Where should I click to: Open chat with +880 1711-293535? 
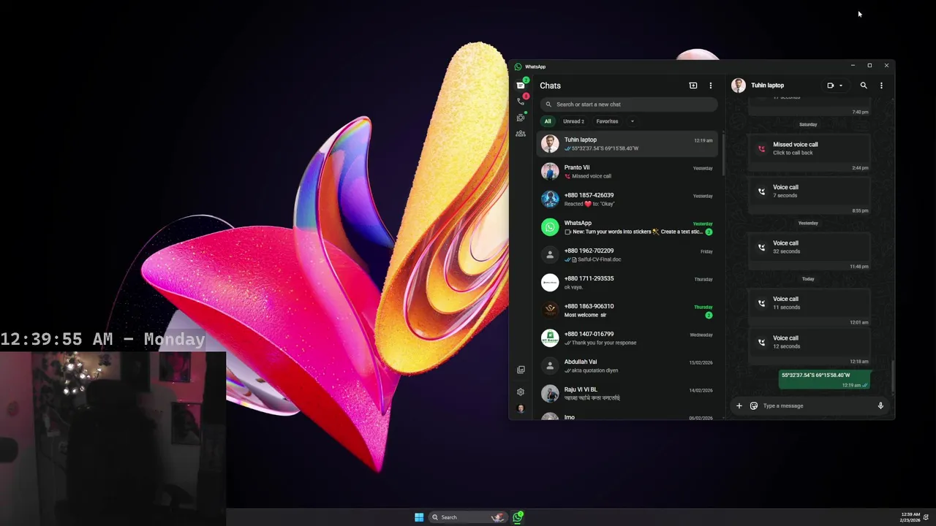tap(629, 283)
